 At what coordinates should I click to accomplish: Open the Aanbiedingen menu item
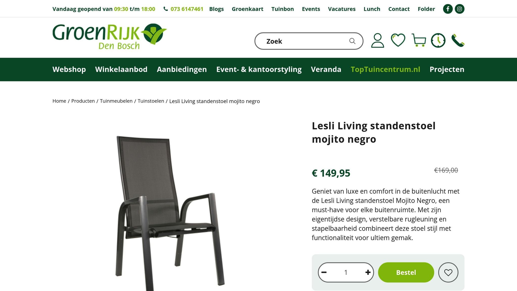pyautogui.click(x=182, y=69)
